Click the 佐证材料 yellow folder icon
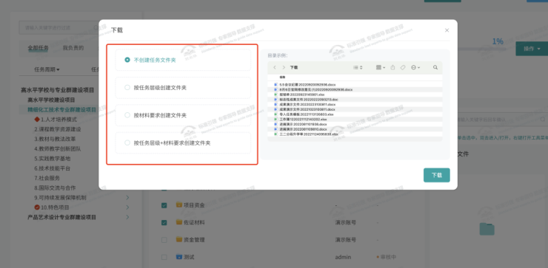The height and width of the screenshot is (268, 548). coord(179,222)
